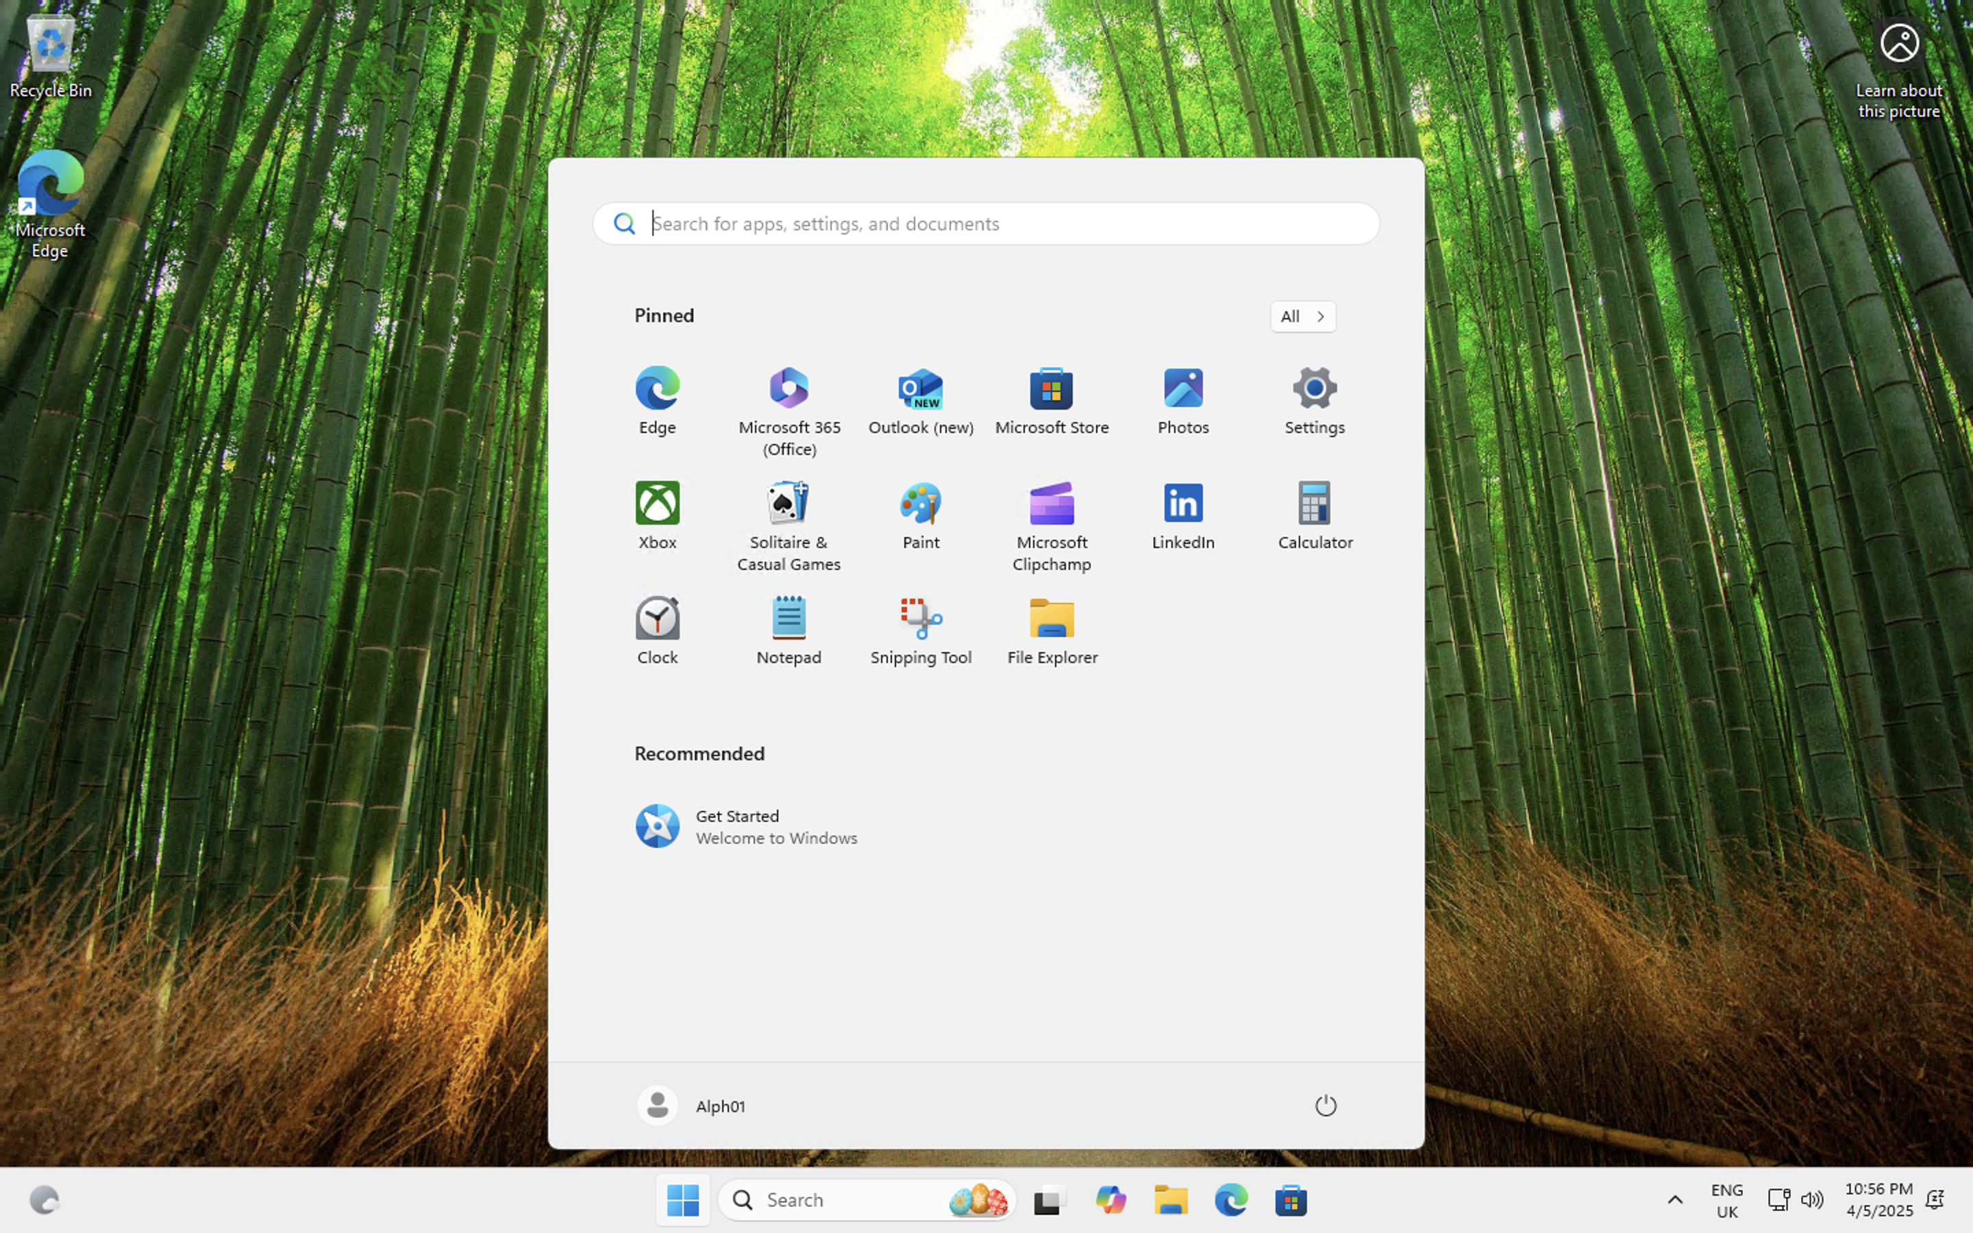Expand the hidden system tray icons chevron
The image size is (1973, 1233).
pyautogui.click(x=1674, y=1199)
